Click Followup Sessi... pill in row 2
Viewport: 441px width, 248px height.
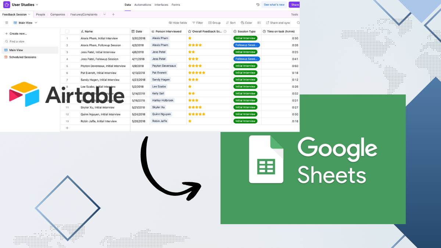[x=247, y=45]
